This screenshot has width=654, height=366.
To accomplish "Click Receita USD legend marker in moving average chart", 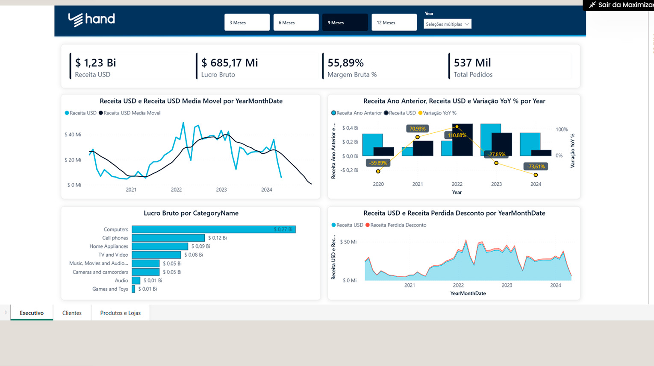I will click(67, 113).
